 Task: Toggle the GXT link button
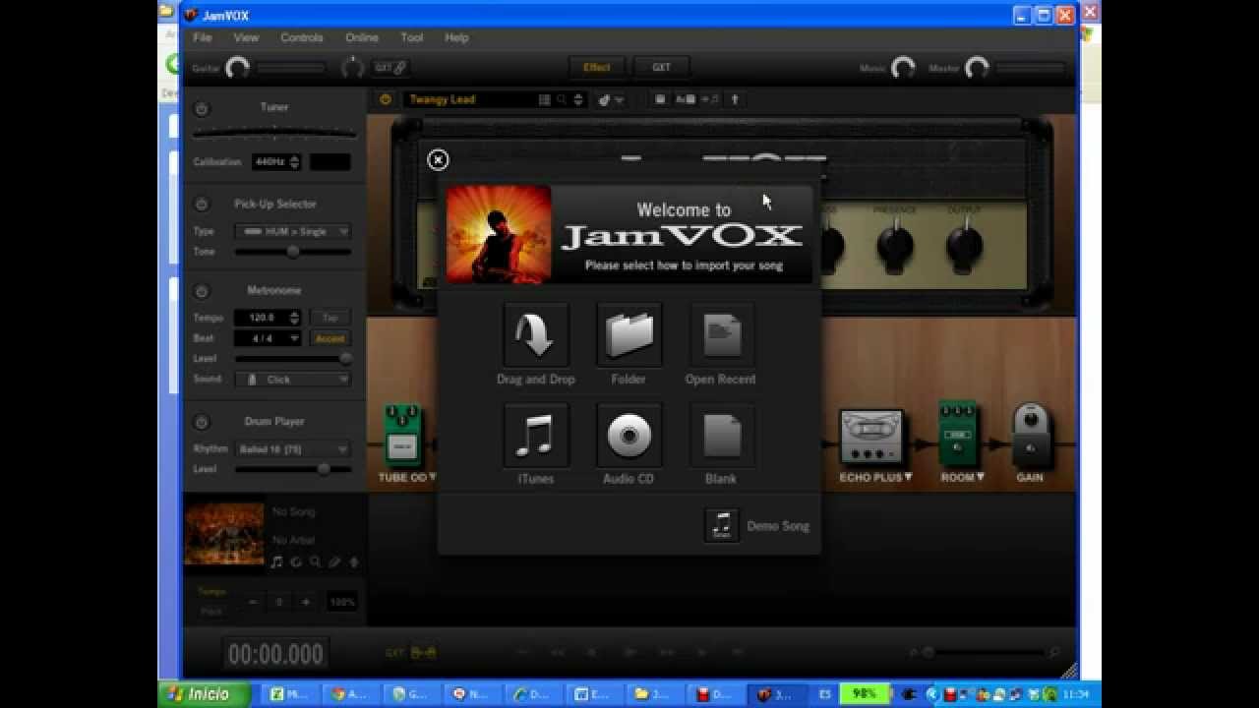[x=390, y=68]
